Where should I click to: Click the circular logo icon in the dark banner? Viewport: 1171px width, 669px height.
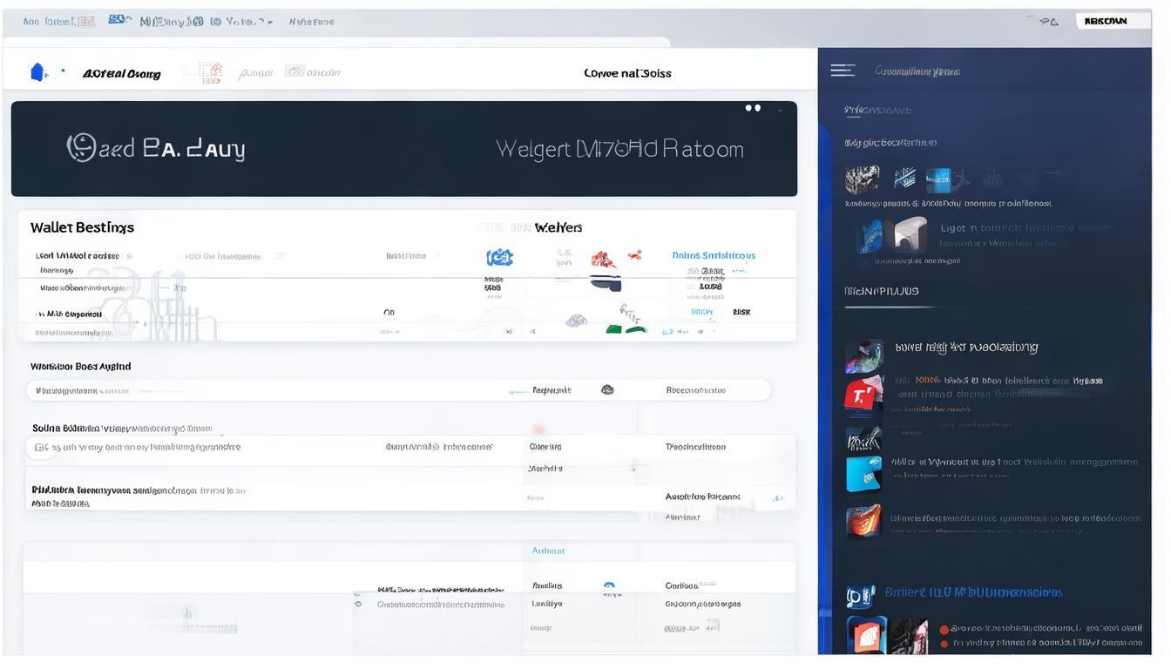coord(81,148)
